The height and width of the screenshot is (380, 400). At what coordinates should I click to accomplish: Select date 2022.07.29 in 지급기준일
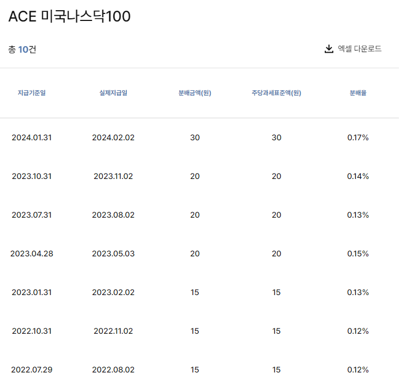pos(32,370)
